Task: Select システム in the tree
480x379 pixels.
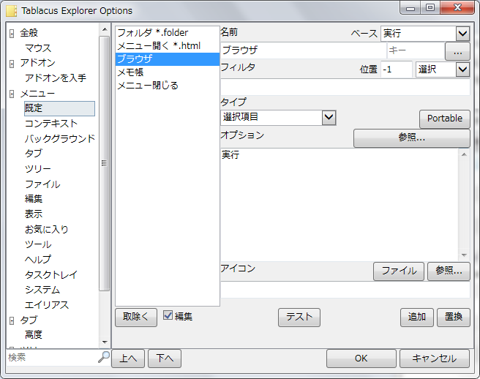Action: click(42, 290)
